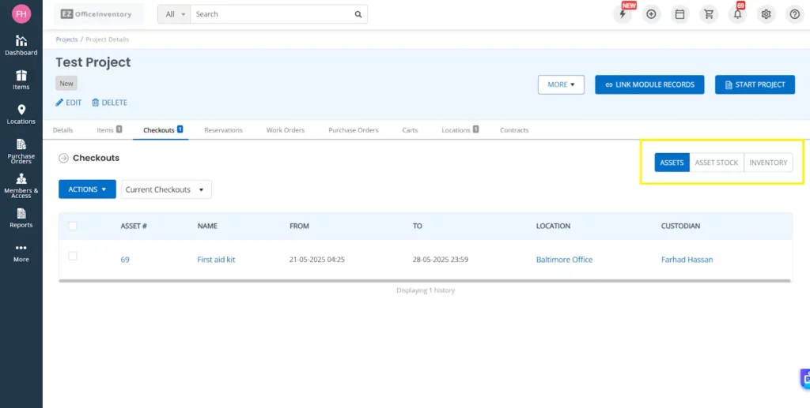Image resolution: width=810 pixels, height=408 pixels.
Task: Open the Dashboard from sidebar
Action: (21, 45)
